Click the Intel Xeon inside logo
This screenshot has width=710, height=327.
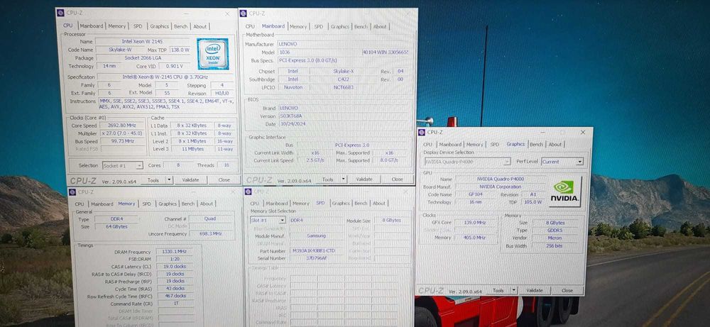click(x=213, y=54)
